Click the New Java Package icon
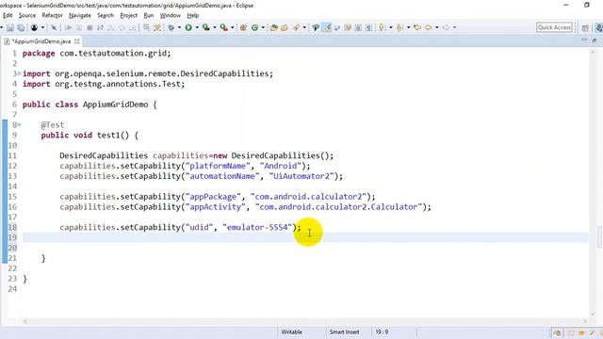Image resolution: width=603 pixels, height=339 pixels. [x=243, y=27]
